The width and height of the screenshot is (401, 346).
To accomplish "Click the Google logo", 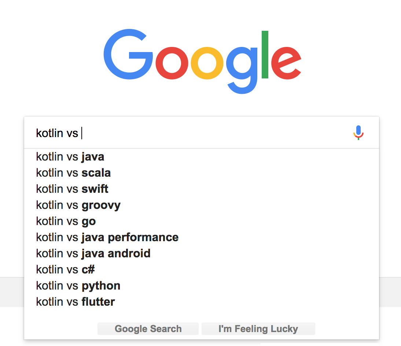I will point(202,61).
